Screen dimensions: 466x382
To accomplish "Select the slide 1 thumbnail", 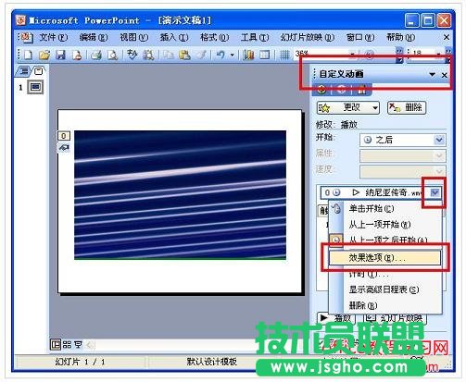I will 35,87.
